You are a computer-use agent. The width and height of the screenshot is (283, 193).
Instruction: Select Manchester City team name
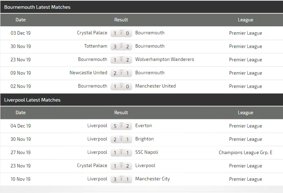tap(153, 179)
